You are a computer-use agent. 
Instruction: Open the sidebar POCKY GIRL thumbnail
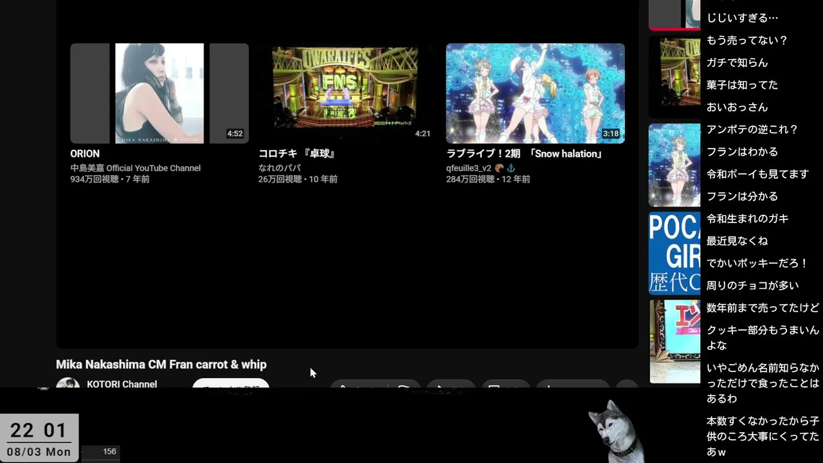[x=674, y=253]
